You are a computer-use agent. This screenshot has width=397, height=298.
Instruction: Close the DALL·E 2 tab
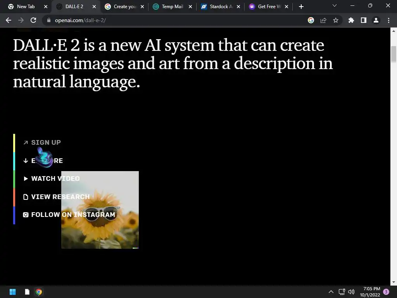pyautogui.click(x=94, y=7)
